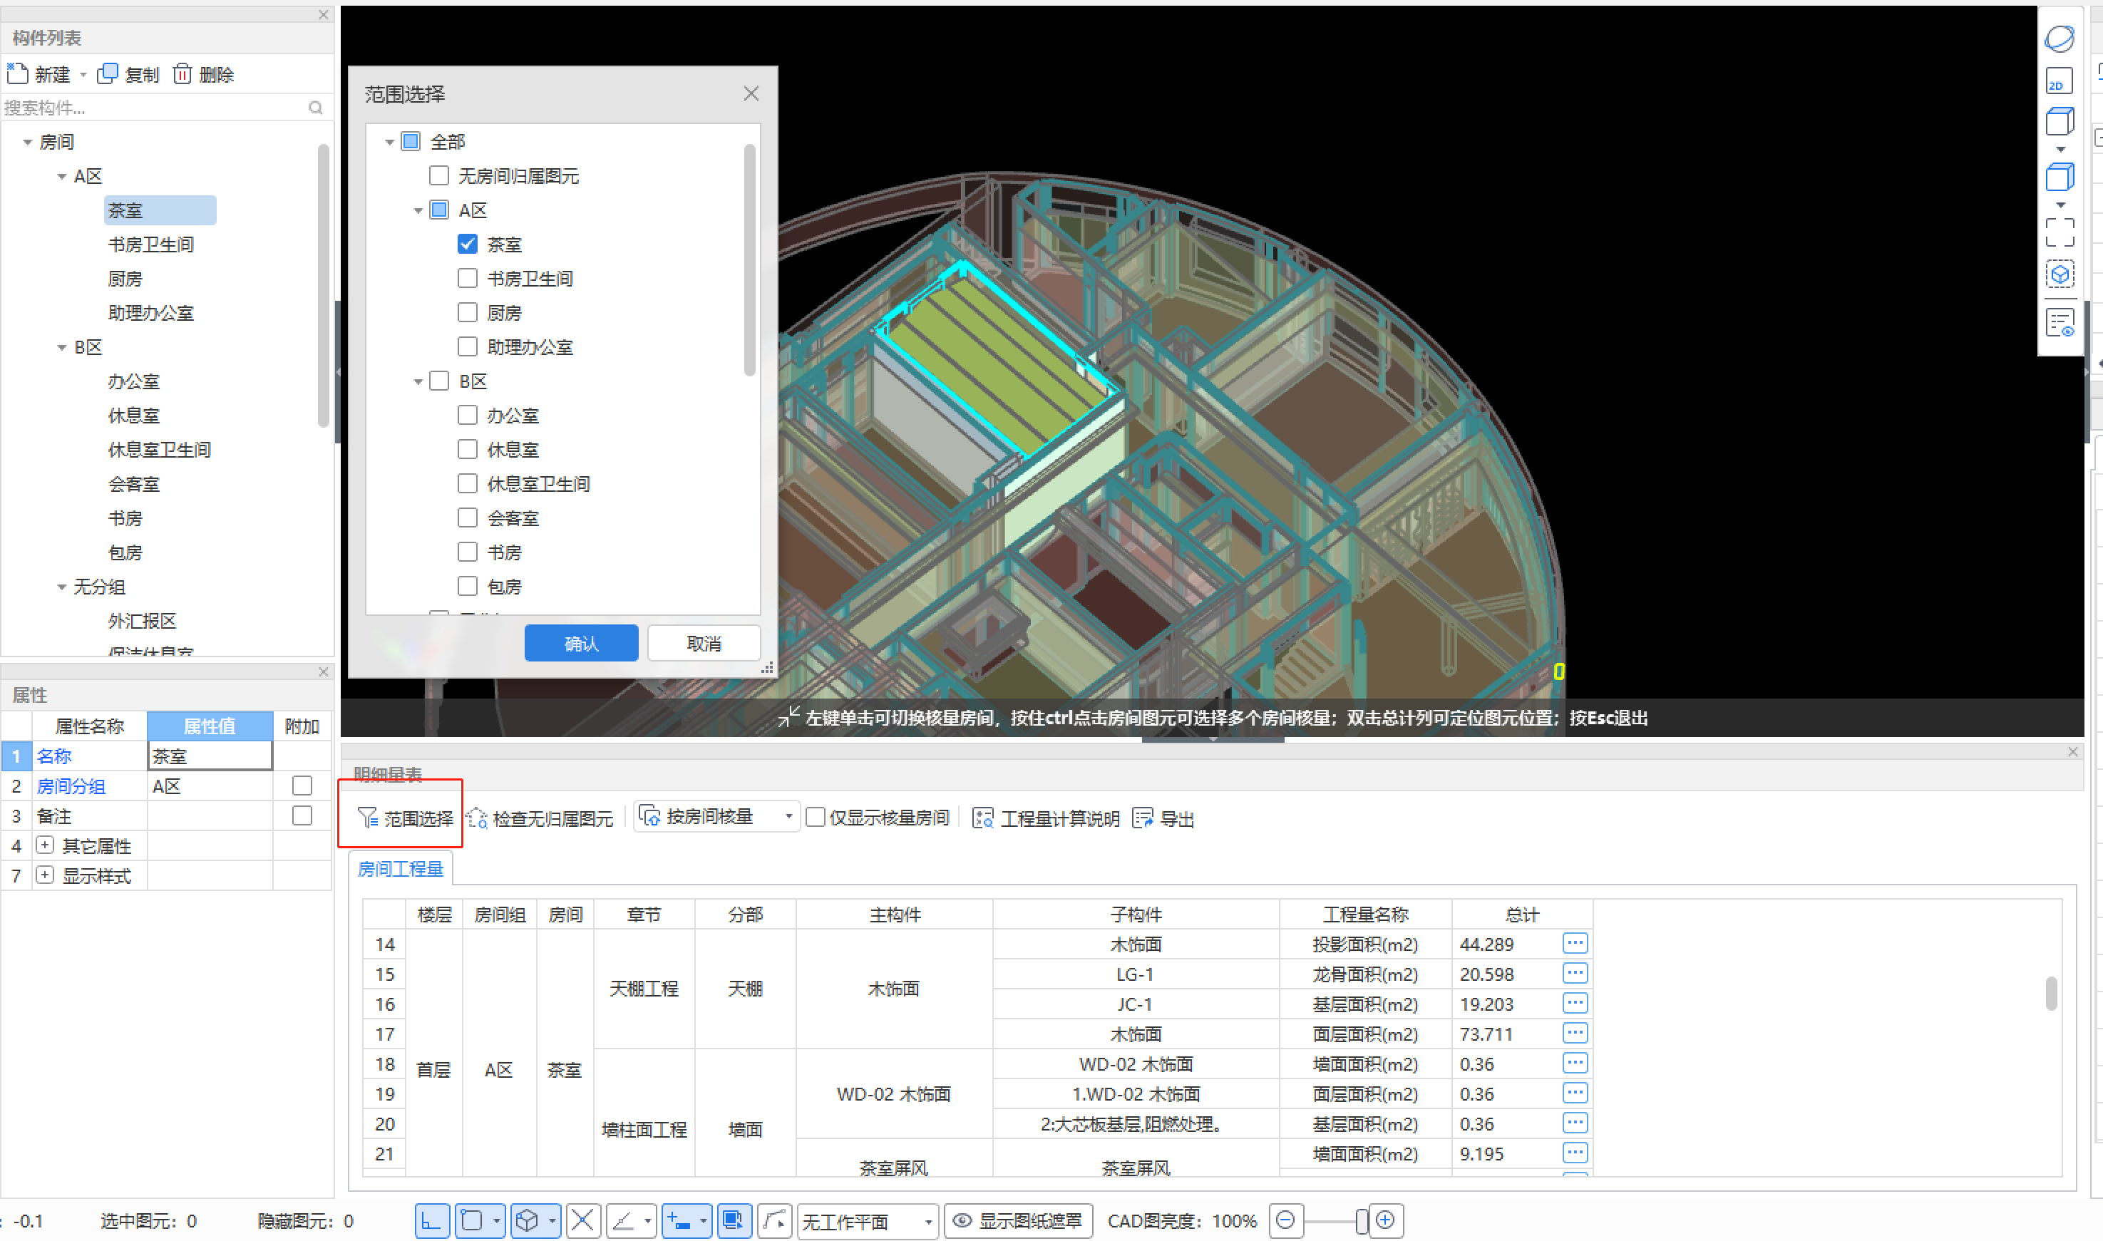Screen dimensions: 2103x1241
Task: Click the Copy component icon 复制
Action: pos(107,74)
